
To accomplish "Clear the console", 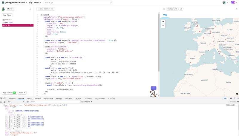I will [x=4, y=102].
